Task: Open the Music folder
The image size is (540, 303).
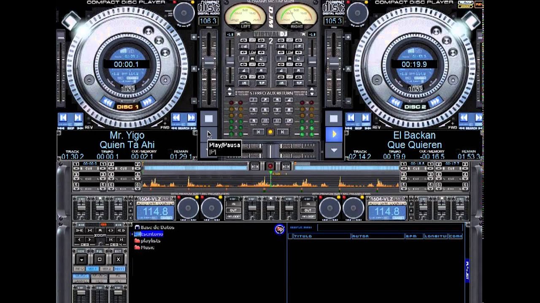Action: 148,247
